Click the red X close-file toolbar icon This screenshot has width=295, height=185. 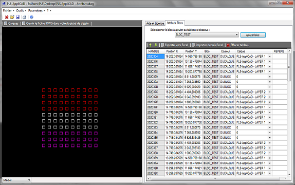pos(7,17)
